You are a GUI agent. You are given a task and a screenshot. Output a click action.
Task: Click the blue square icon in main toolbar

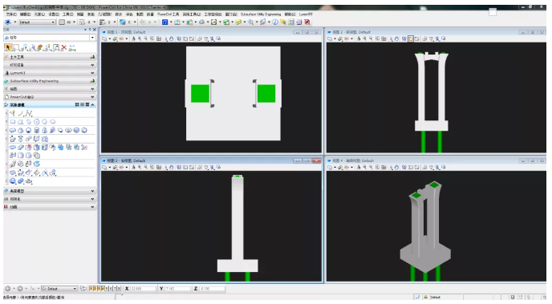click(164, 22)
